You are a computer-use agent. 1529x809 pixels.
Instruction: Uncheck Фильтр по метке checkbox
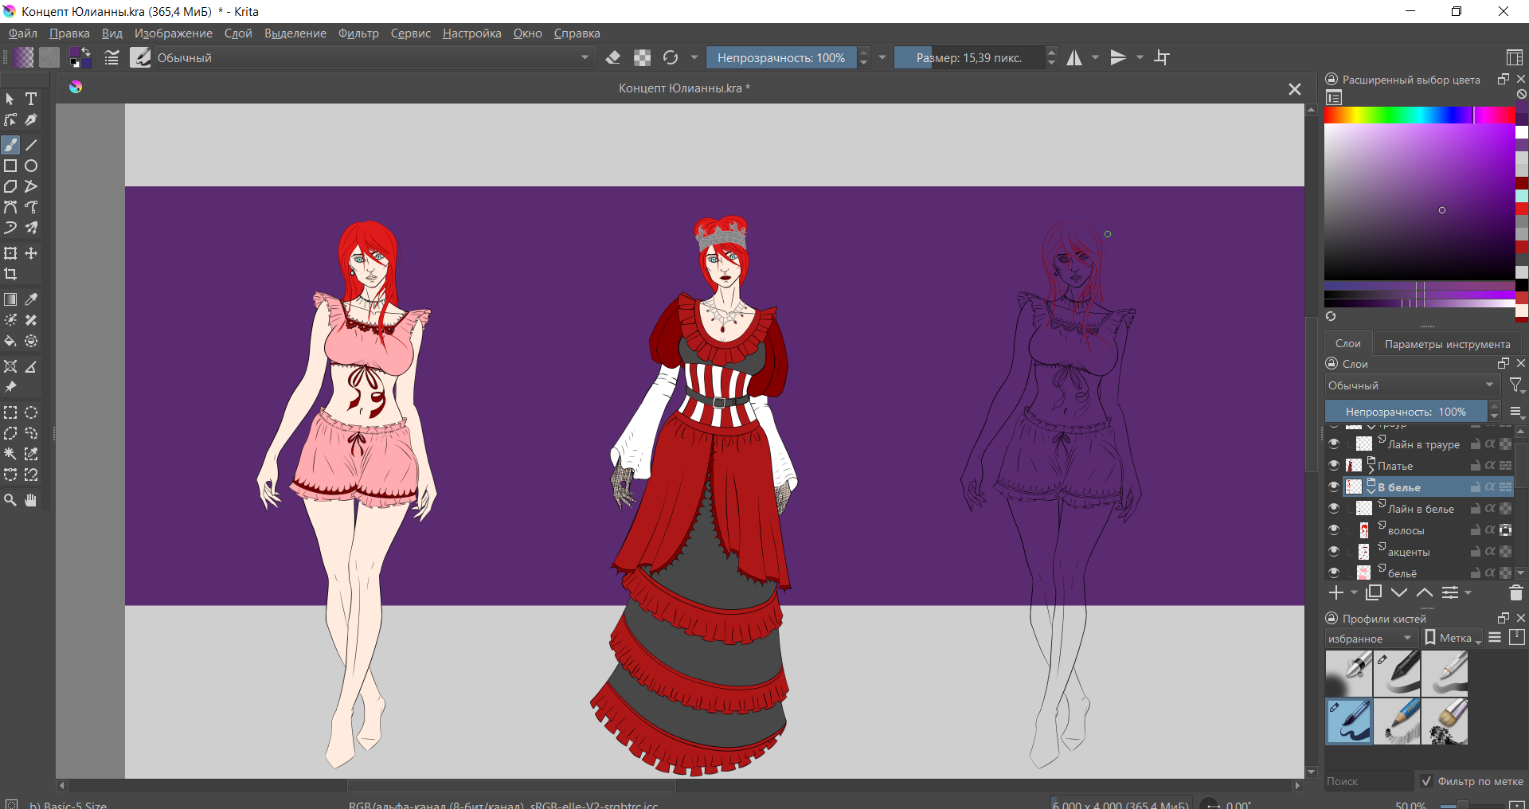click(x=1426, y=781)
